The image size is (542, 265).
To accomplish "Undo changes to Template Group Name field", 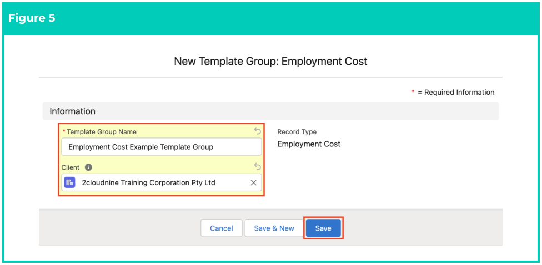I will click(x=257, y=131).
